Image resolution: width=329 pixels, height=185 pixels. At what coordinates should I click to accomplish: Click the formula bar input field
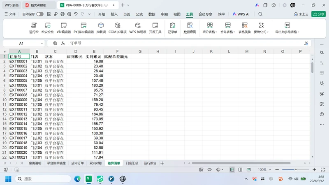click(186, 43)
